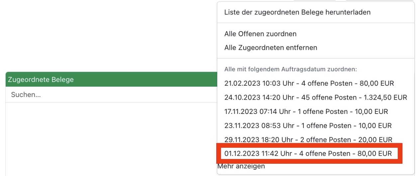Pick the 17.11.2023 07:14 Uhr entry

[x=306, y=112]
